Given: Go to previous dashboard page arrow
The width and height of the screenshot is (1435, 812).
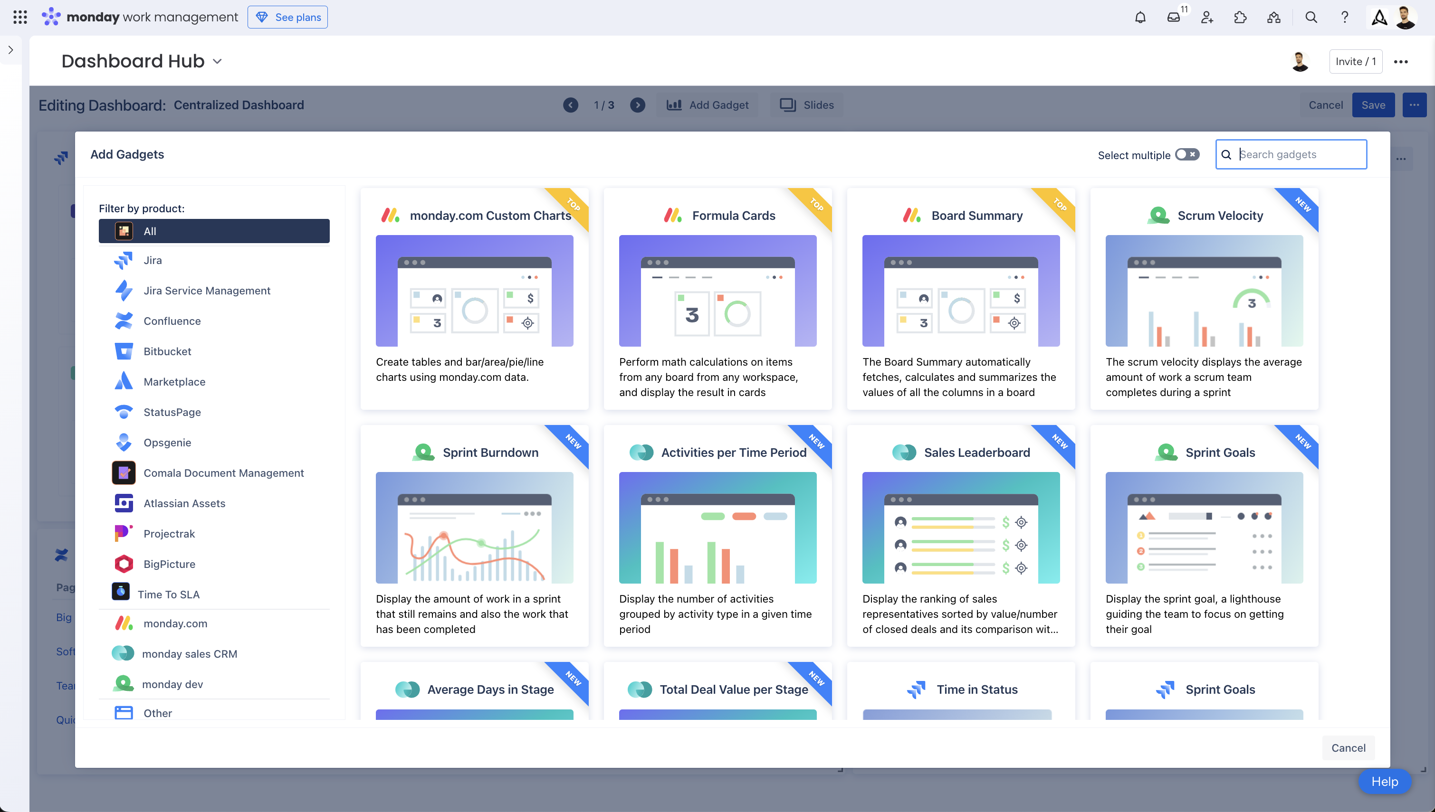Looking at the screenshot, I should click(570, 105).
